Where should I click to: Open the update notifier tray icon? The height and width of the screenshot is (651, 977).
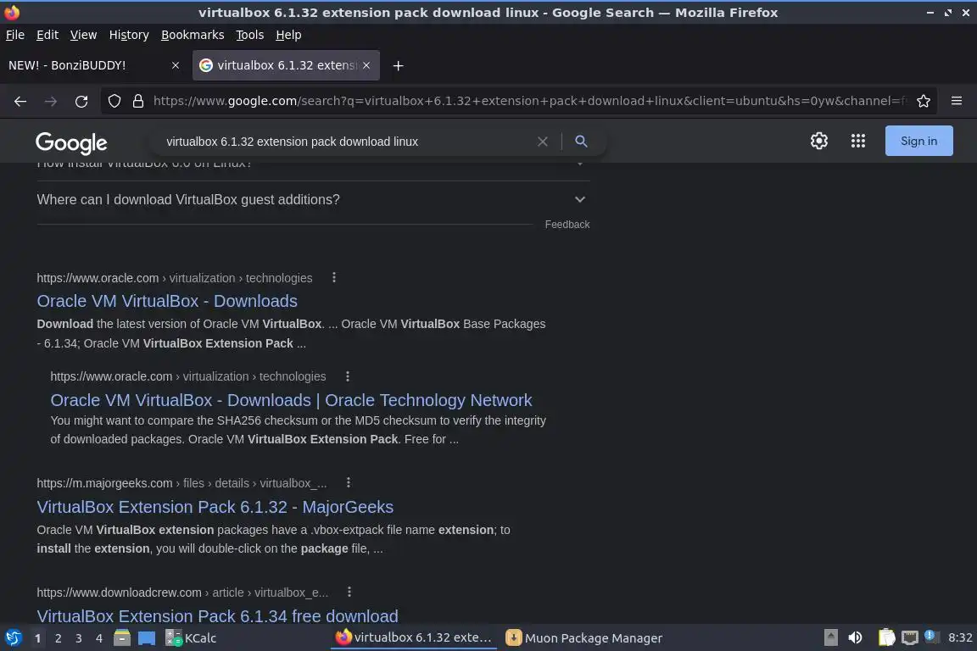[930, 636]
